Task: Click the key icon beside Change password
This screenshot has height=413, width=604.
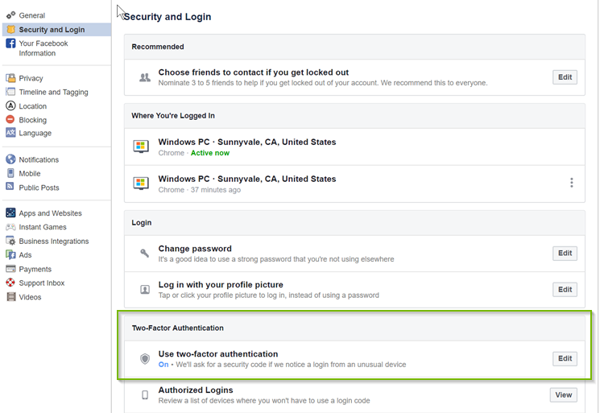Action: click(144, 253)
